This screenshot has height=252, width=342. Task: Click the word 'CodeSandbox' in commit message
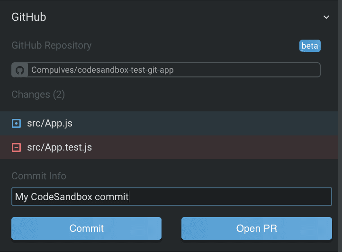[x=62, y=197]
